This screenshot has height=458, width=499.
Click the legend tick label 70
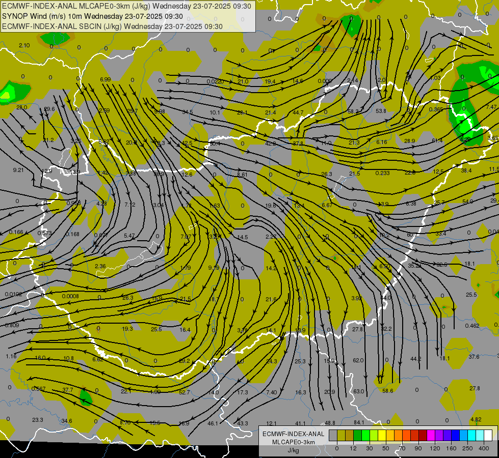click(x=402, y=448)
